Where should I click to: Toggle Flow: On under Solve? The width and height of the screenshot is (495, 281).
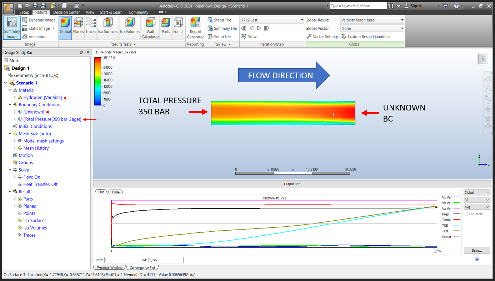(x=32, y=177)
